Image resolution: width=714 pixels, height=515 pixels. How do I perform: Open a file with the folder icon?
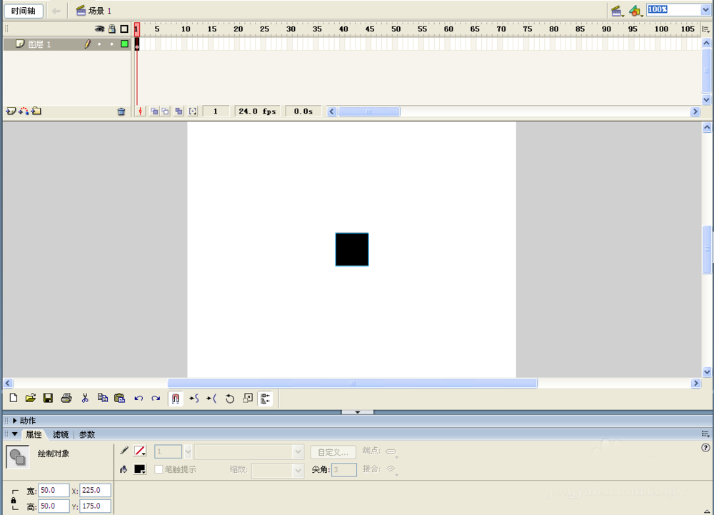click(x=31, y=398)
